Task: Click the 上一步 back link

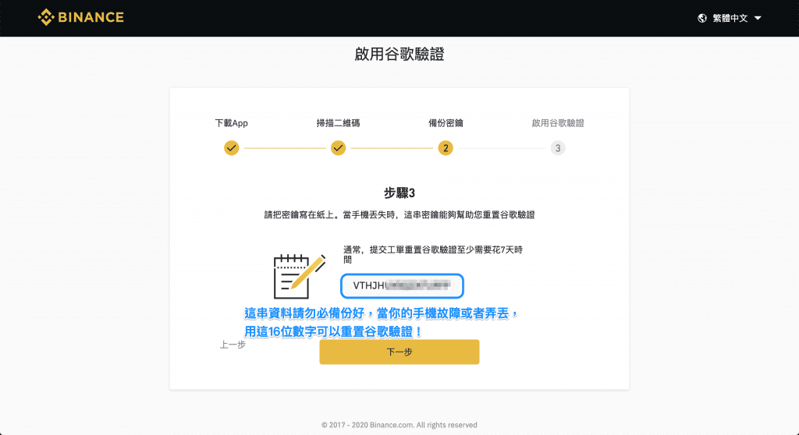Action: click(x=233, y=344)
